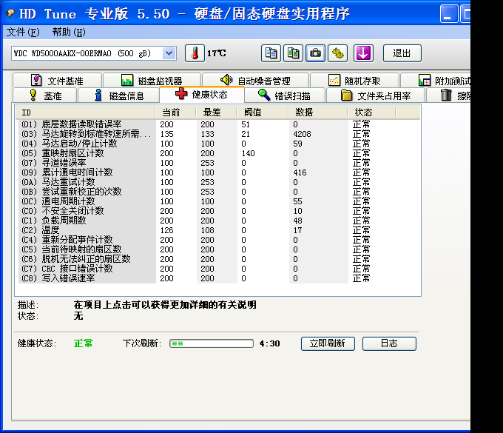Select row (0C) 通电周期计数
The image size is (503, 433).
tap(217, 201)
